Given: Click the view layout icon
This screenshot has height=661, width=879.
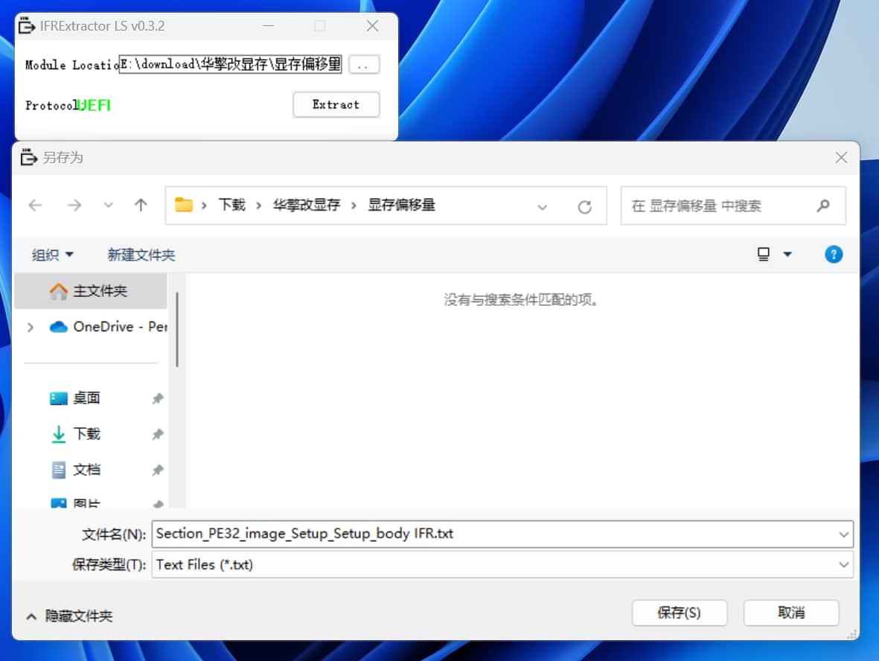Looking at the screenshot, I should click(x=764, y=255).
